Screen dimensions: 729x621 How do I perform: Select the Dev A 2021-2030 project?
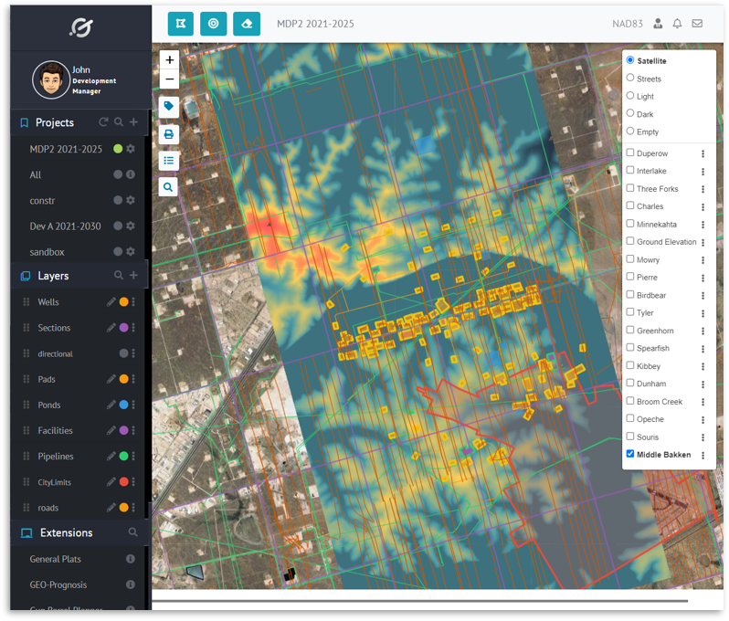pyautogui.click(x=65, y=226)
